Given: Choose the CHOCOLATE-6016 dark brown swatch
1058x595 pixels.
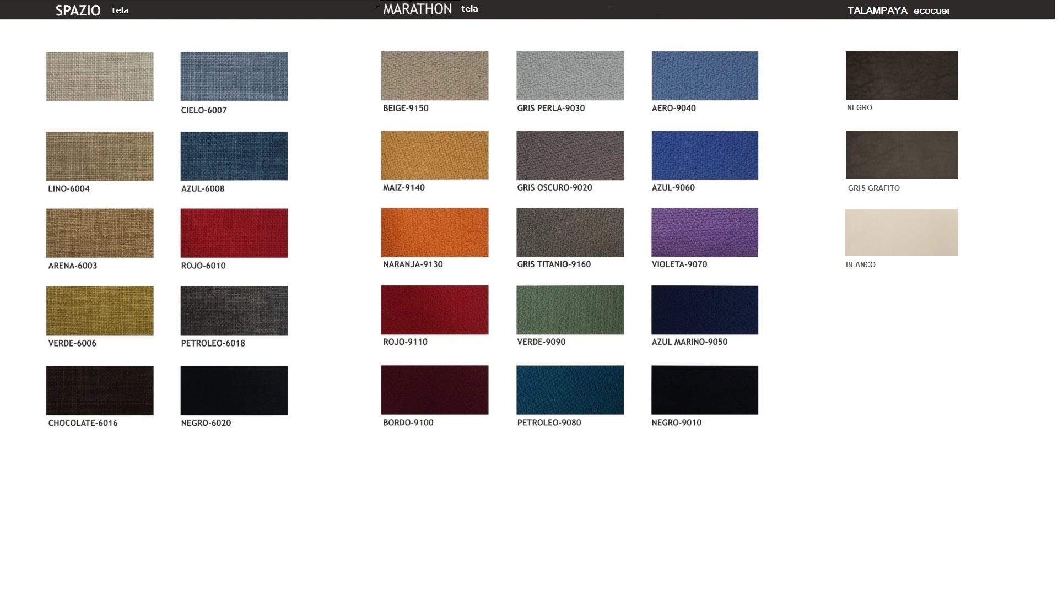Looking at the screenshot, I should pos(100,390).
